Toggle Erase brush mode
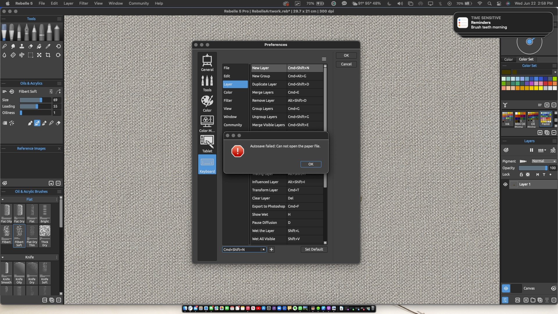The width and height of the screenshot is (558, 314). point(58,123)
